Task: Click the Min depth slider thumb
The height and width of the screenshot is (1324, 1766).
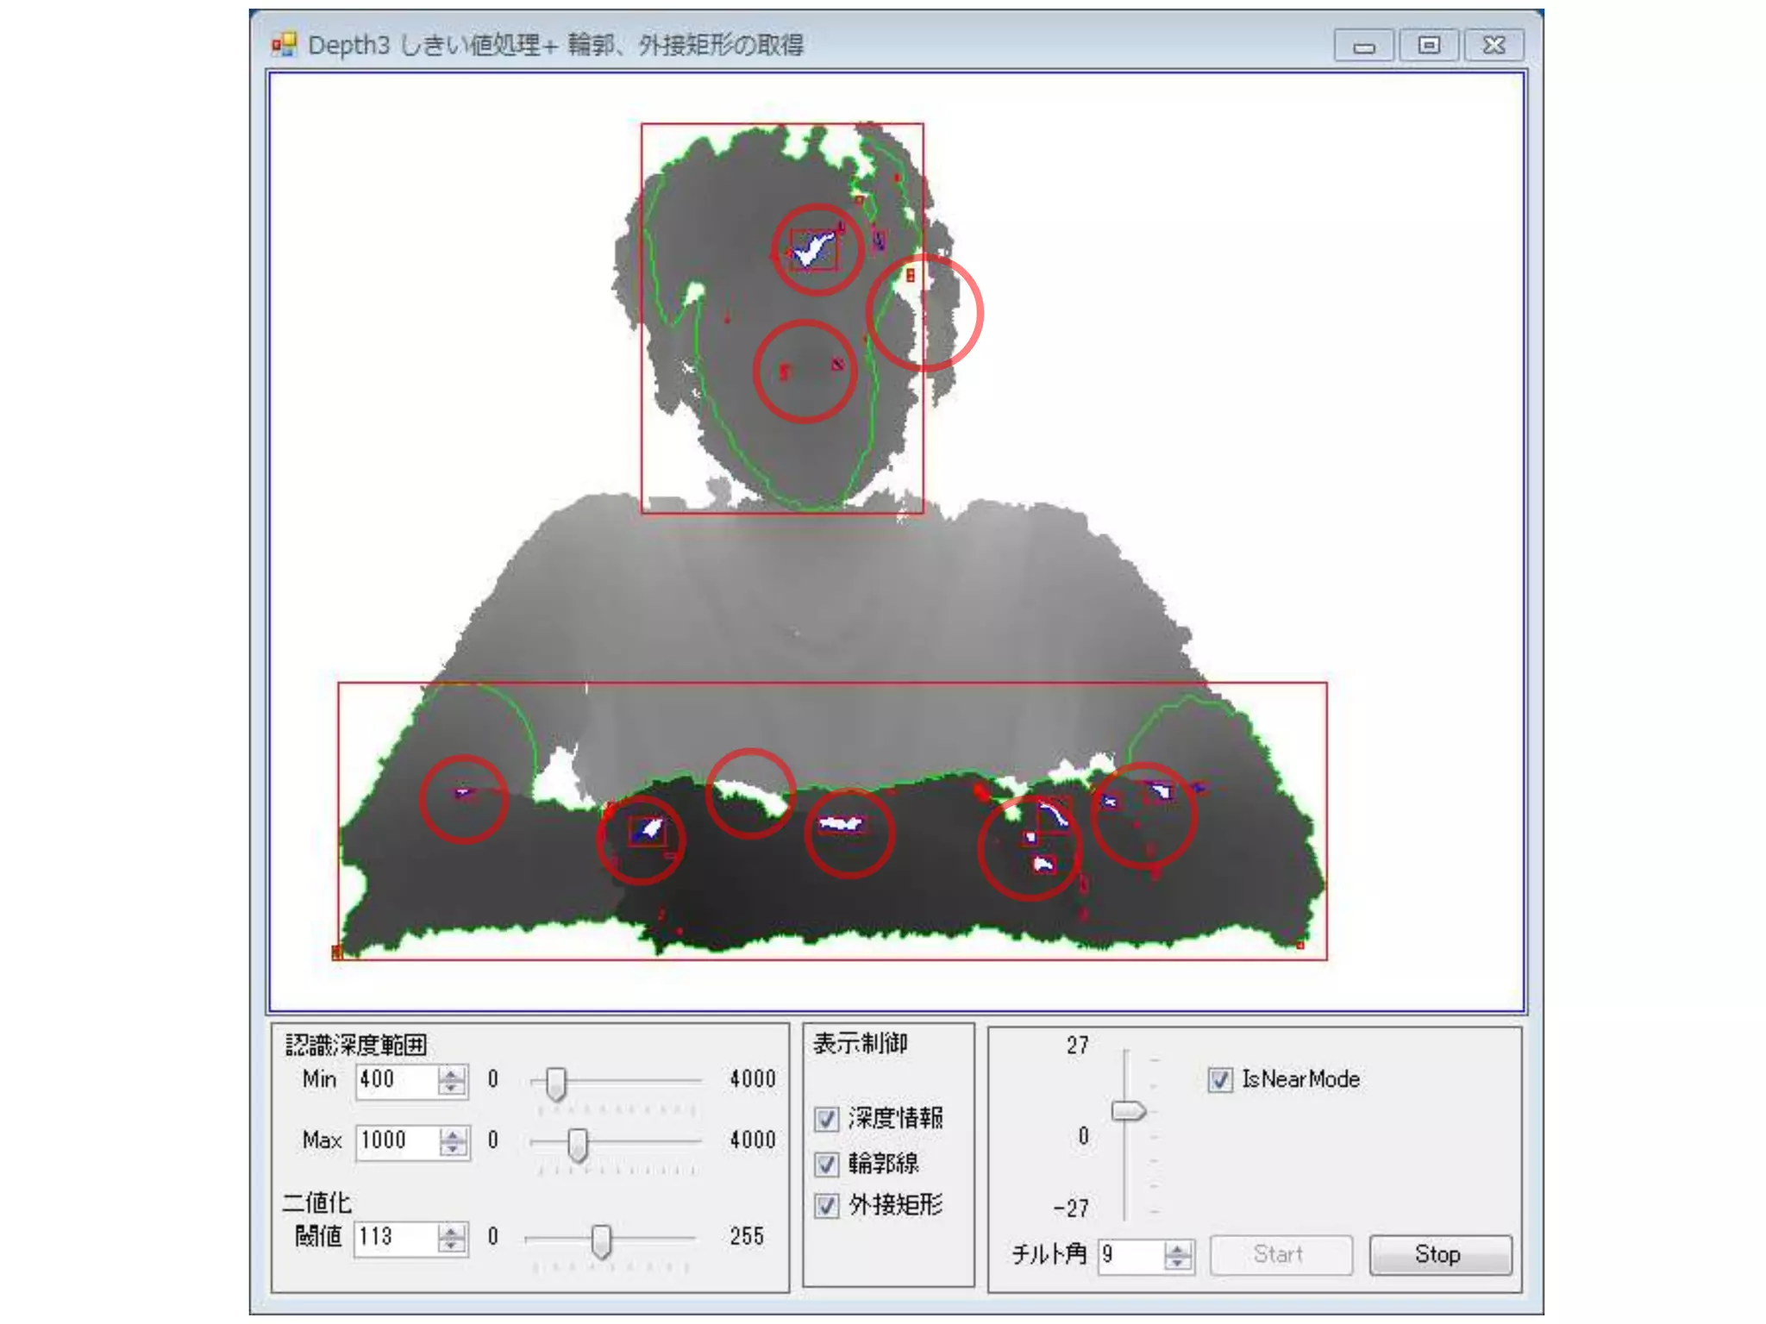Action: [556, 1083]
